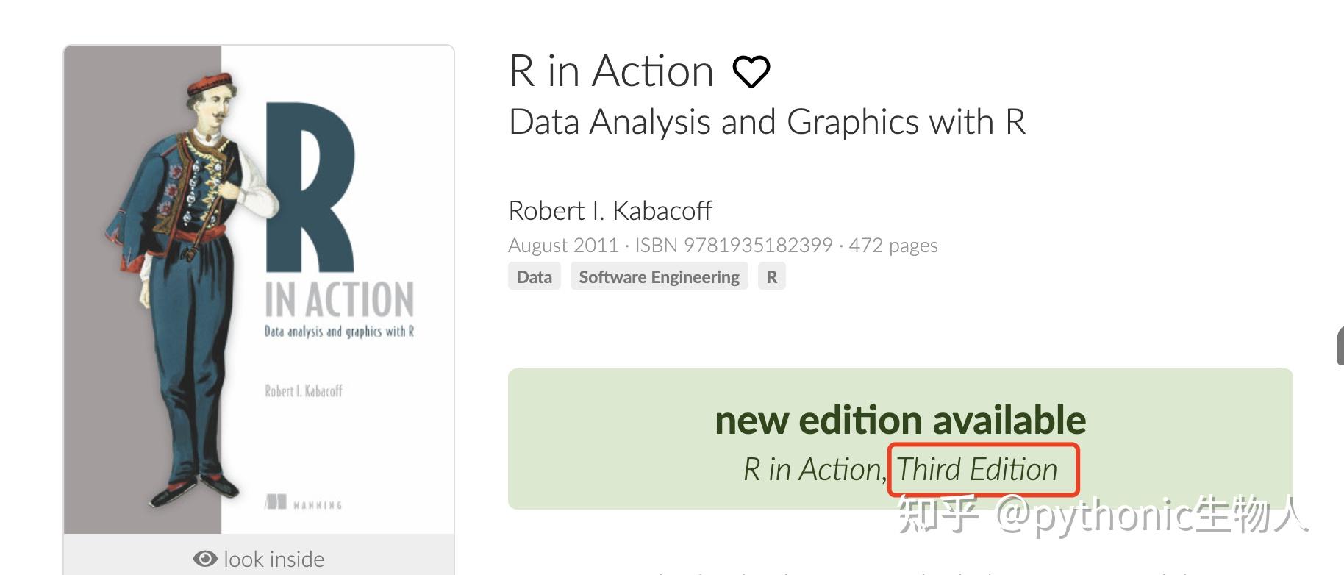Click the "472 pages" text
Viewport: 1344px width, 575px height.
893,245
